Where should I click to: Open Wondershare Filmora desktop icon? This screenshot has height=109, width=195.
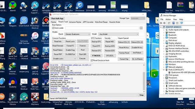(13, 99)
